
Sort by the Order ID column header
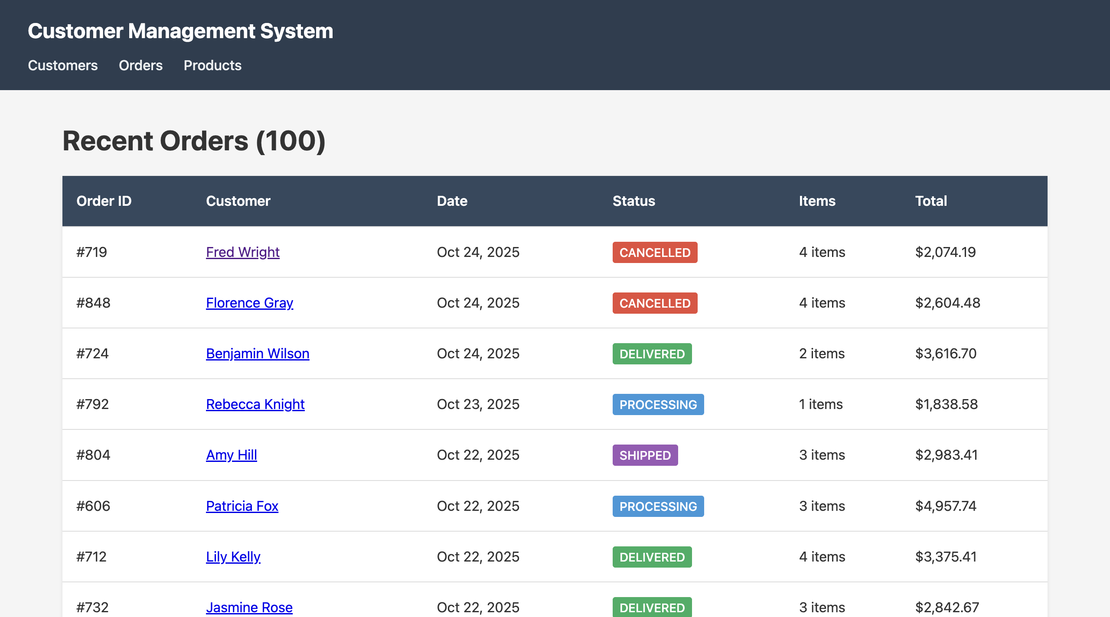(104, 201)
